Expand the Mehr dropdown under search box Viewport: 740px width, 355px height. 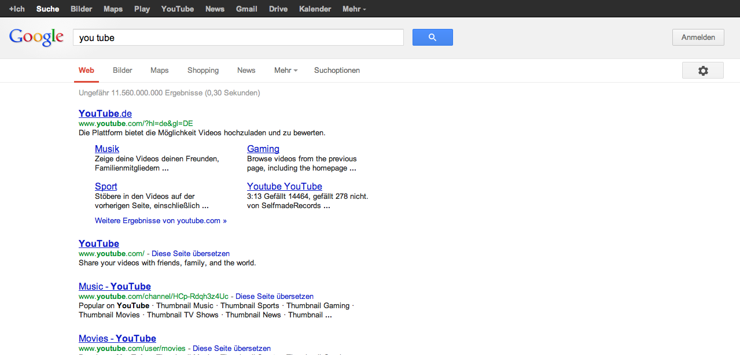coord(285,71)
